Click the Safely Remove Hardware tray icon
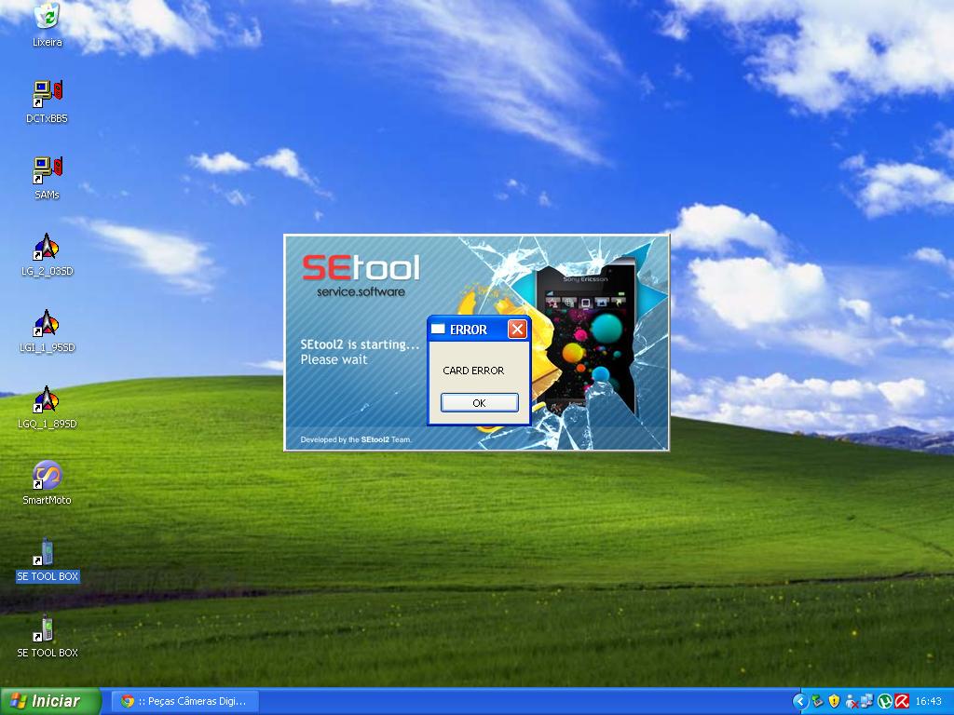The image size is (954, 715). (x=818, y=702)
